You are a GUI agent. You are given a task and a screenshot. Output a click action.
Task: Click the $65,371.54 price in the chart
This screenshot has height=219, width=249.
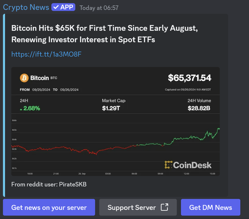[x=190, y=78]
